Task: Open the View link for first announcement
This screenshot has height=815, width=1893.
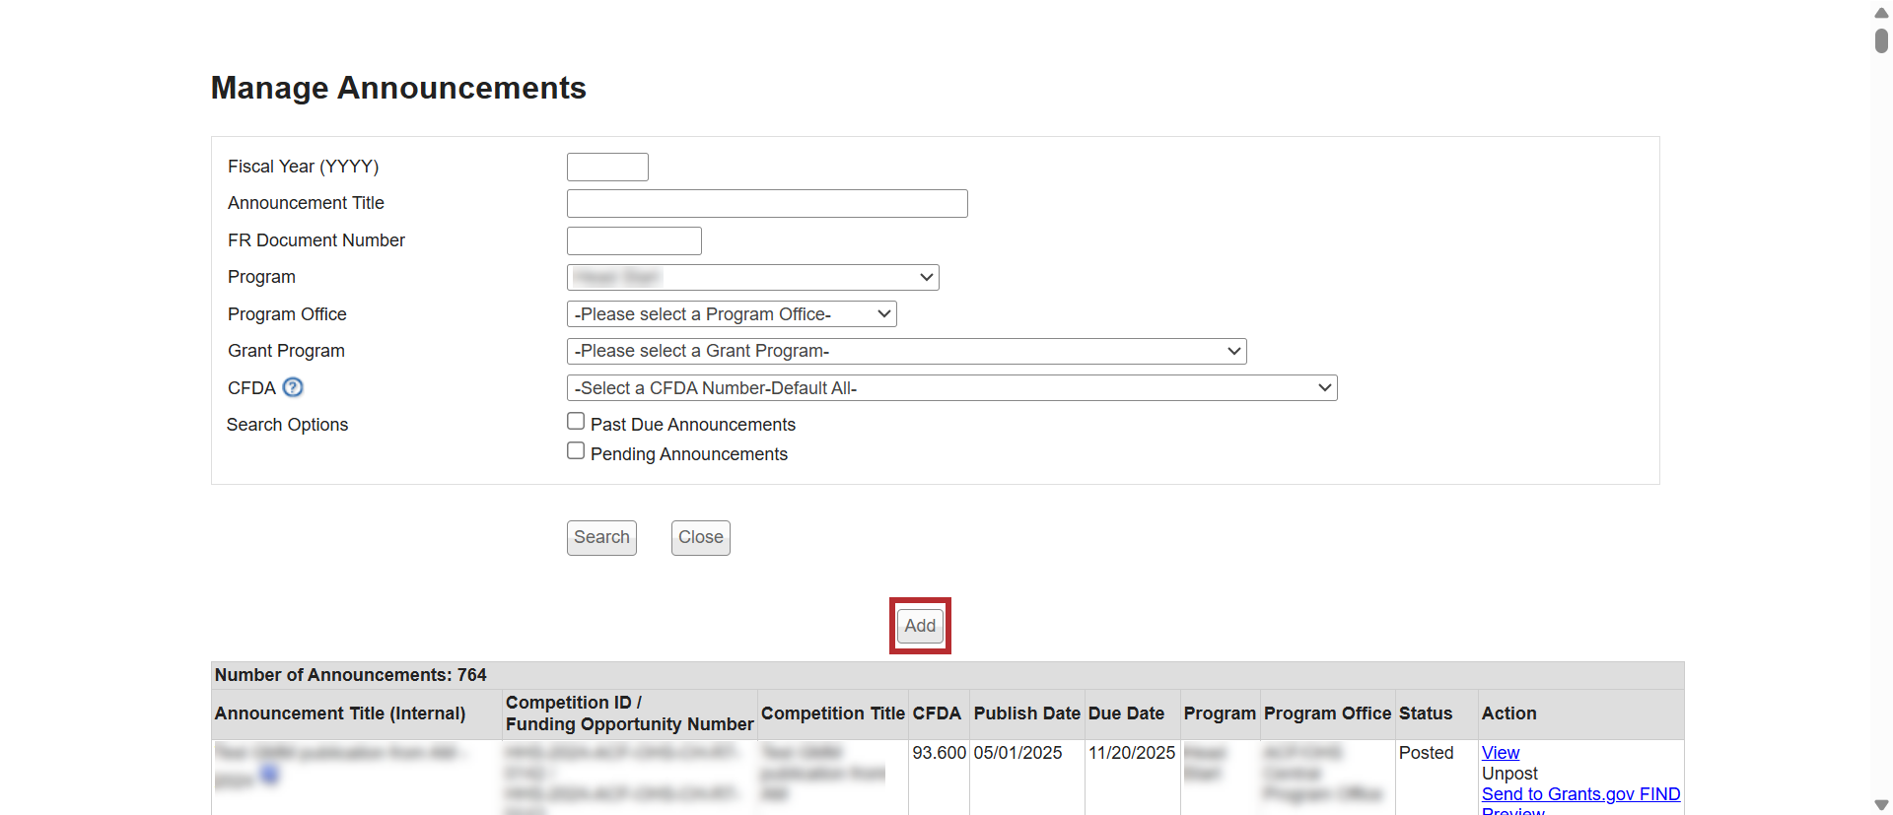Action: (x=1500, y=753)
